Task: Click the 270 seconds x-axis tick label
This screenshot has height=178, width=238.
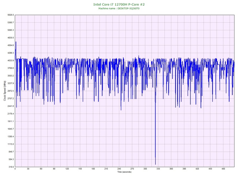Action: point(132,169)
